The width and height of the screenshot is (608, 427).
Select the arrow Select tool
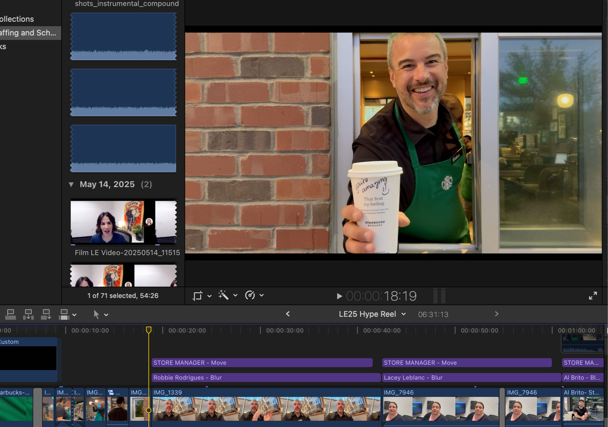coord(96,314)
